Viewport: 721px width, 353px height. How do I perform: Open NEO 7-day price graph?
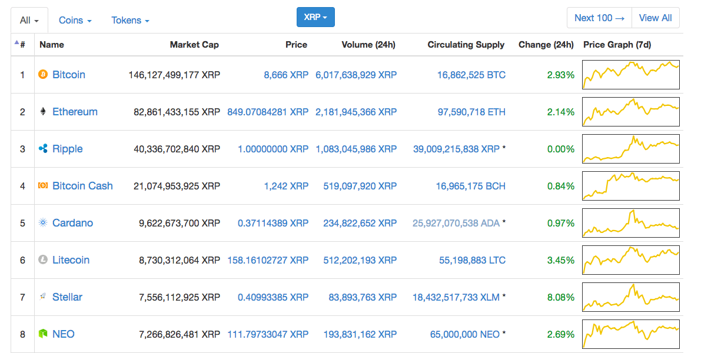click(x=631, y=334)
